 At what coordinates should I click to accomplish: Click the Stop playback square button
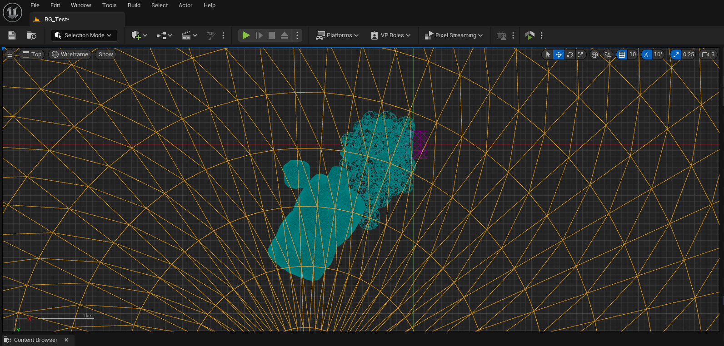pyautogui.click(x=272, y=35)
